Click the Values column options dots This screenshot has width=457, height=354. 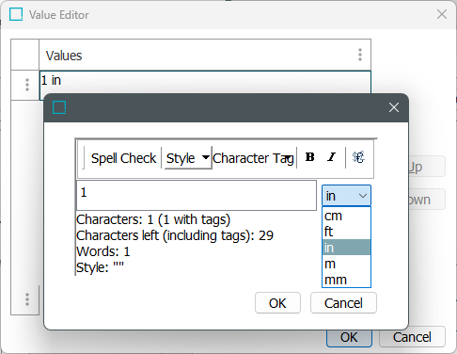tap(360, 55)
